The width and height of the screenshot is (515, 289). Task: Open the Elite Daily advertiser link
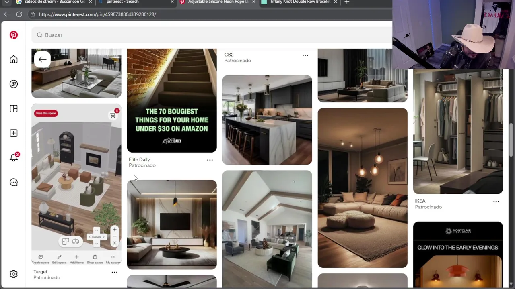click(139, 159)
